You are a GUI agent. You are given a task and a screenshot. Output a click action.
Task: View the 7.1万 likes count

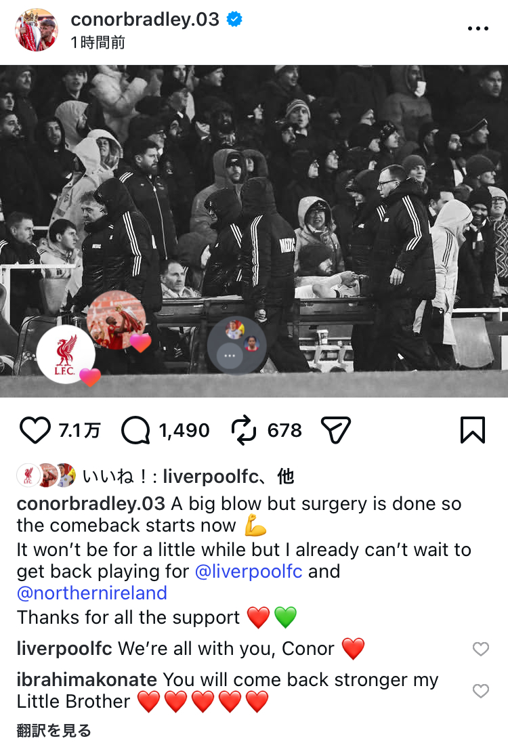click(x=79, y=431)
